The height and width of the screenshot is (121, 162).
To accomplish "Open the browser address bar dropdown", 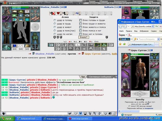I will click(x=153, y=26).
